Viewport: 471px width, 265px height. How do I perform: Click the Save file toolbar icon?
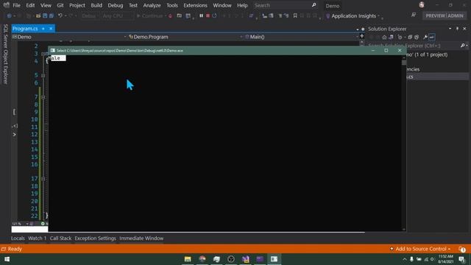point(45,15)
